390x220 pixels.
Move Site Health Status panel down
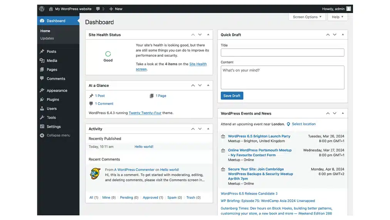tap(200, 35)
